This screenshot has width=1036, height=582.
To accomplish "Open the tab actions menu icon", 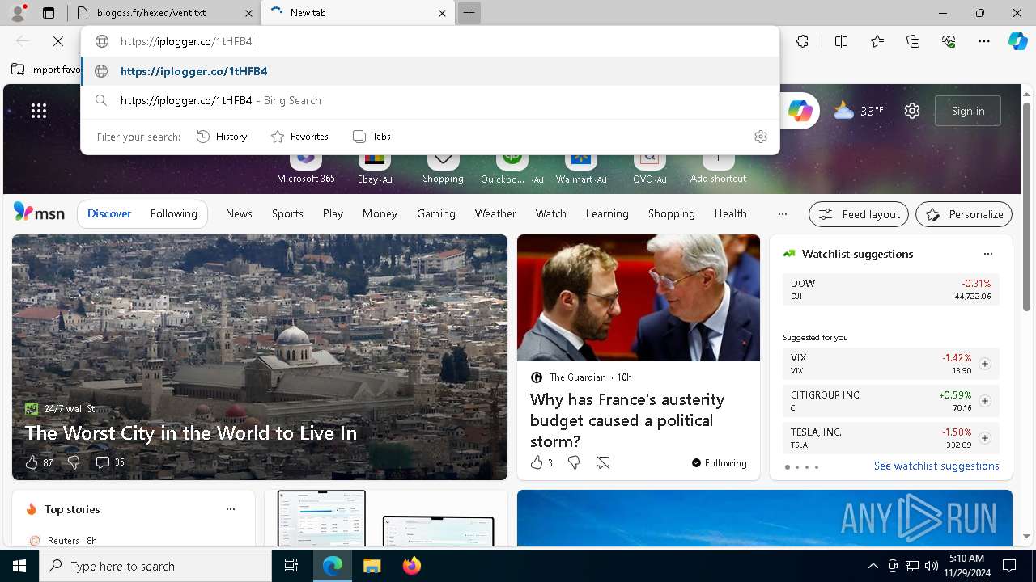I will 49,13.
